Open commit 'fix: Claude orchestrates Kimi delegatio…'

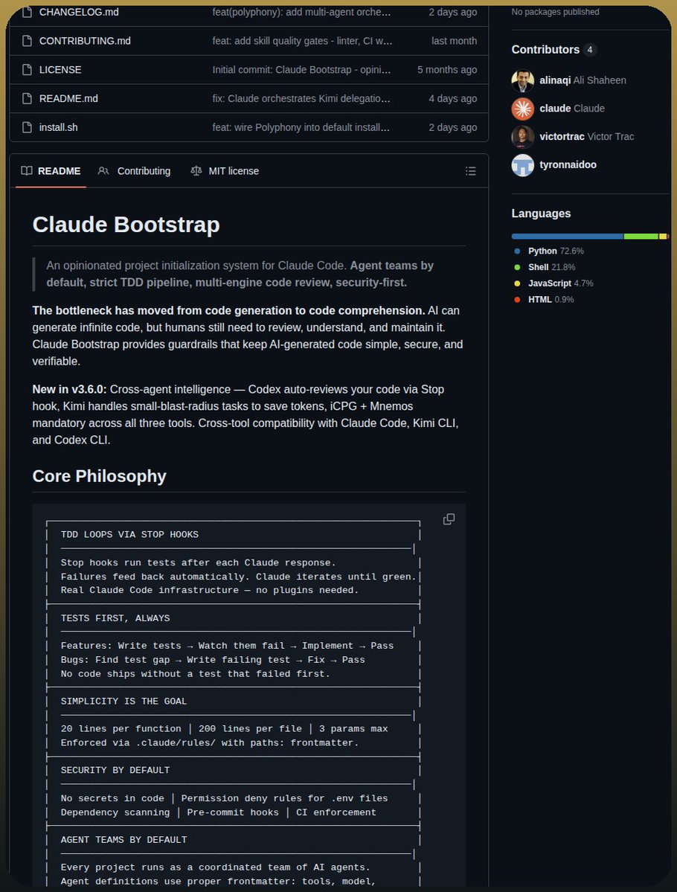point(301,98)
